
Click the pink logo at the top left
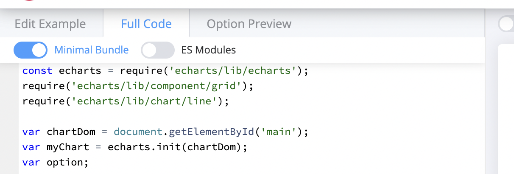[29, 1]
